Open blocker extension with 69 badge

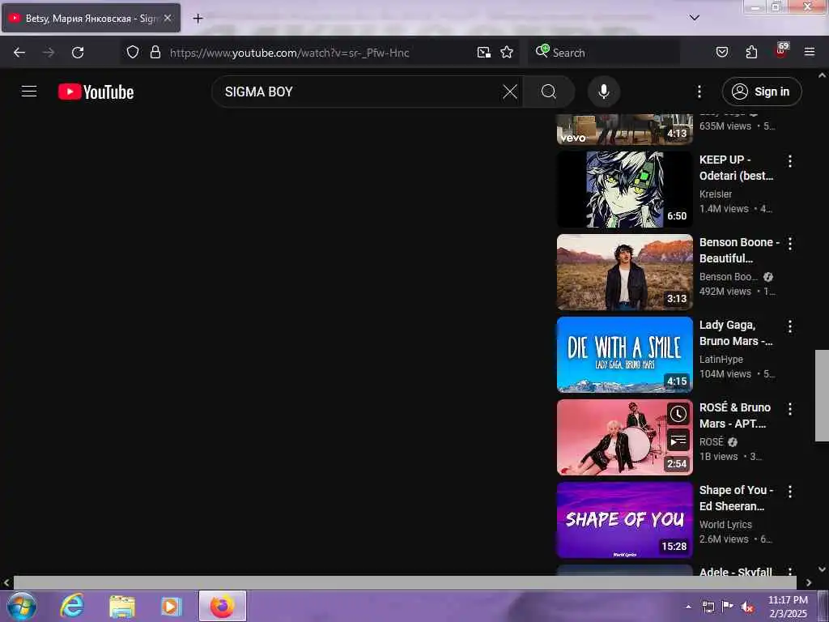[x=781, y=51]
